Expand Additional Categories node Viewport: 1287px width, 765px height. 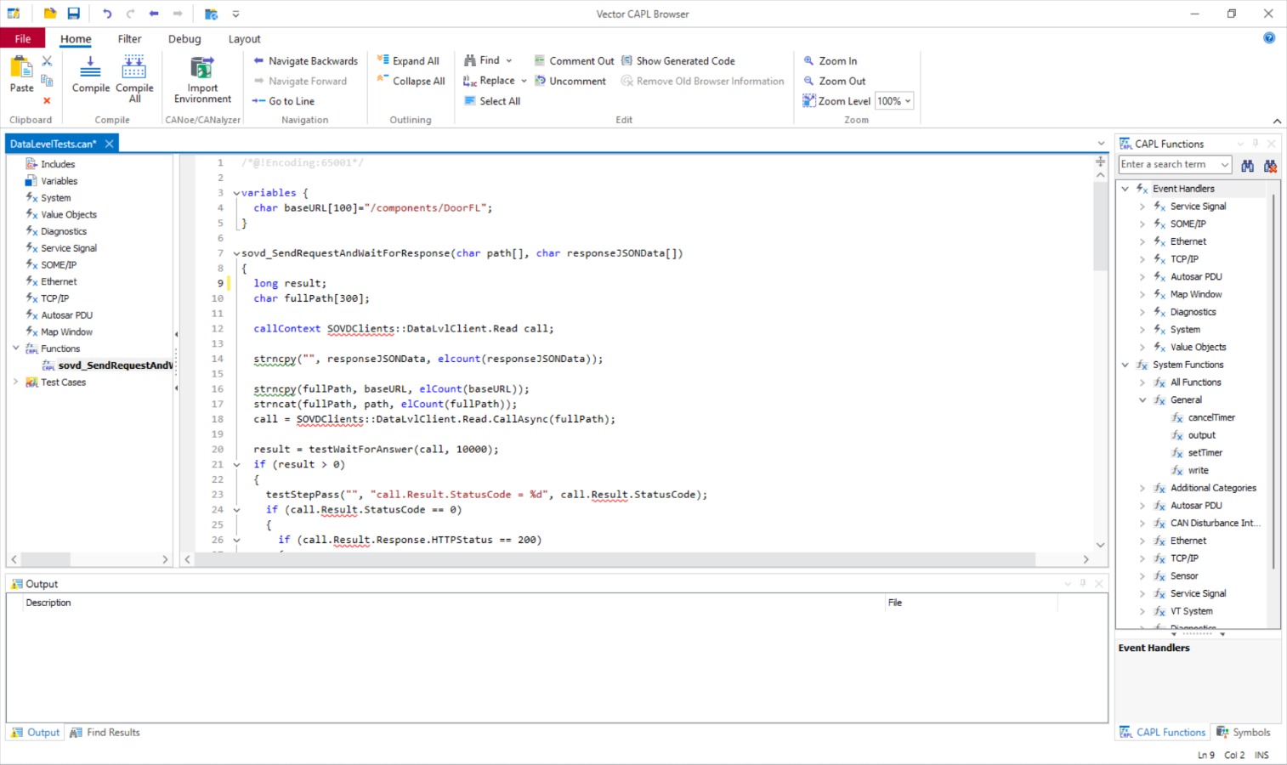(x=1142, y=488)
